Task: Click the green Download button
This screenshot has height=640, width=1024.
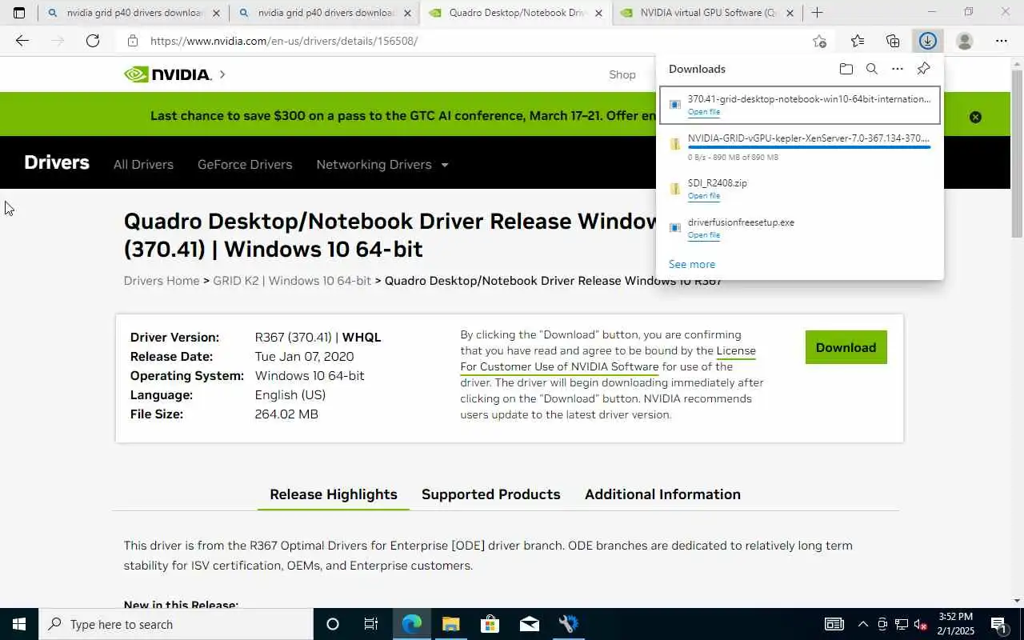Action: 846,347
